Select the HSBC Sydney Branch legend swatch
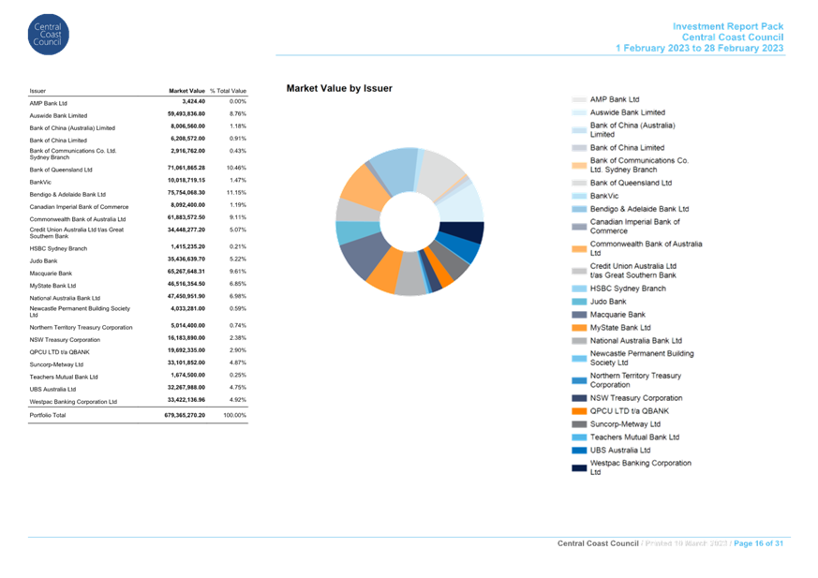Viewport: 818px width, 578px height. click(x=579, y=289)
